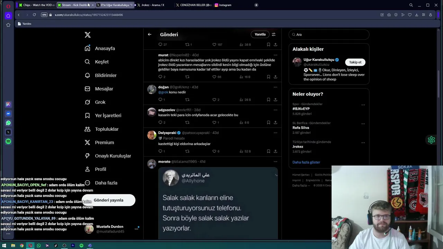Open WhatsApp in the Opera sidebar
The width and height of the screenshot is (443, 249).
8,123
